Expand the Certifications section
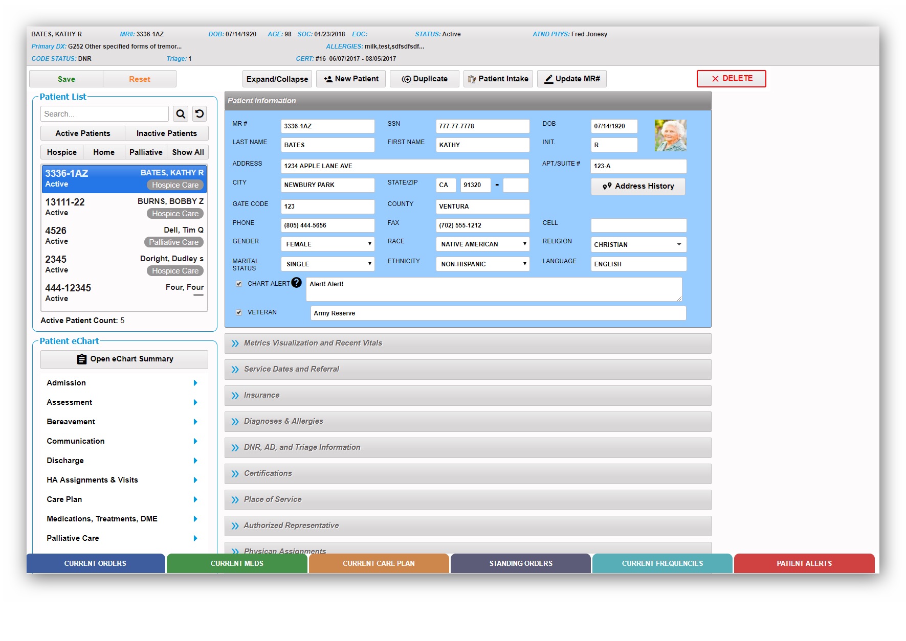906x641 pixels. [468, 474]
